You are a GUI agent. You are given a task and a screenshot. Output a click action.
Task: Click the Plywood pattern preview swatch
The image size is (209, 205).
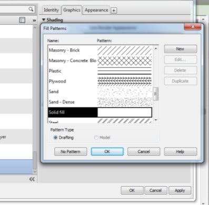click(125, 81)
